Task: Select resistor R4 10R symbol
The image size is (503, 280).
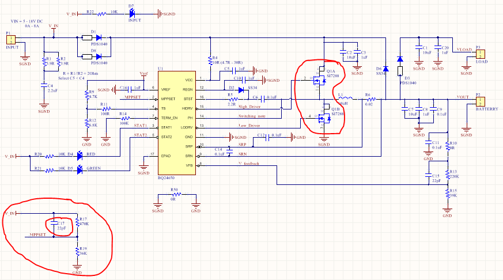Action: coord(210,60)
